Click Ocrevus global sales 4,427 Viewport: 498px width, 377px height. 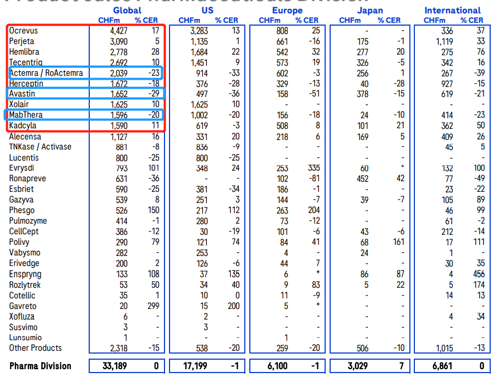tap(118, 31)
